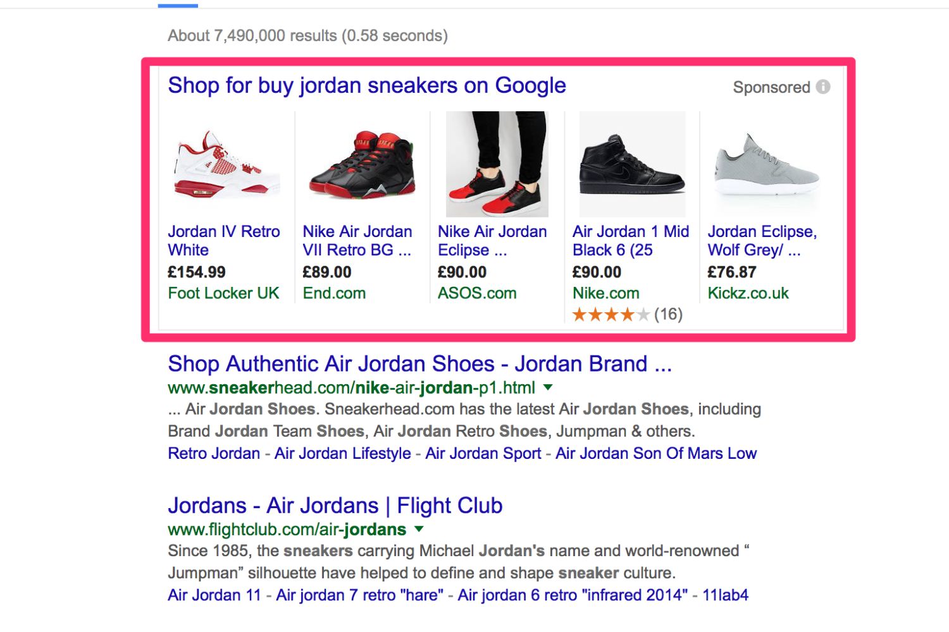Open the Nike Air Jordan VII Retro BG link

[357, 241]
